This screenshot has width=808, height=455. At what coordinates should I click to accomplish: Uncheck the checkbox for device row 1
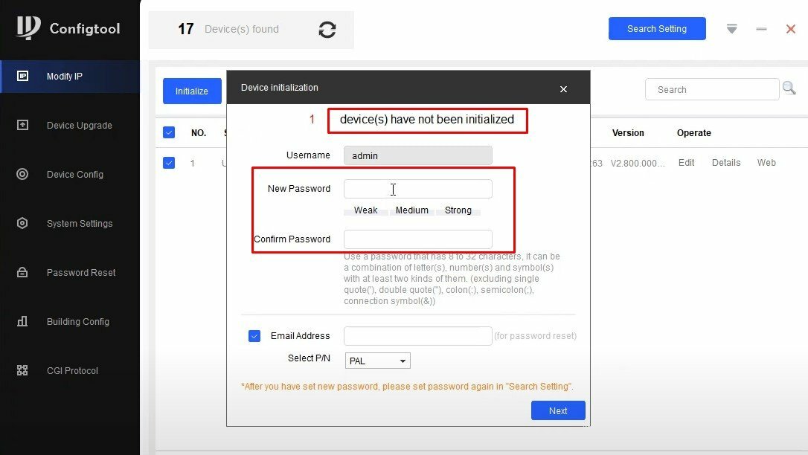click(169, 163)
